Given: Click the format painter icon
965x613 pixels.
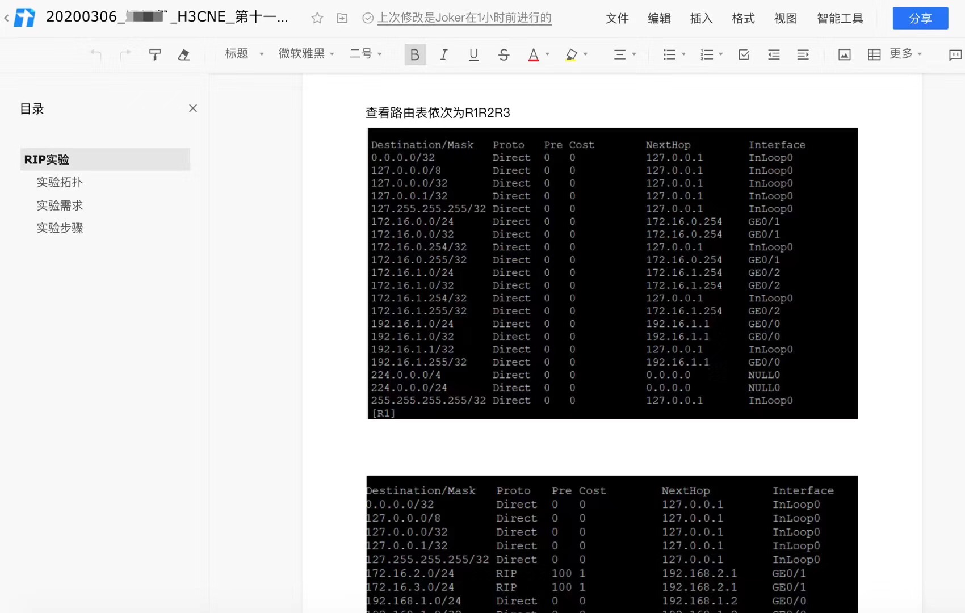Looking at the screenshot, I should coord(154,54).
